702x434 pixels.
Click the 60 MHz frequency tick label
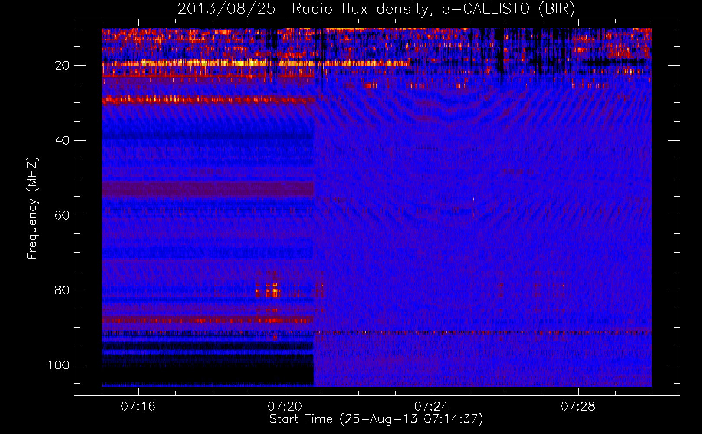pos(62,215)
